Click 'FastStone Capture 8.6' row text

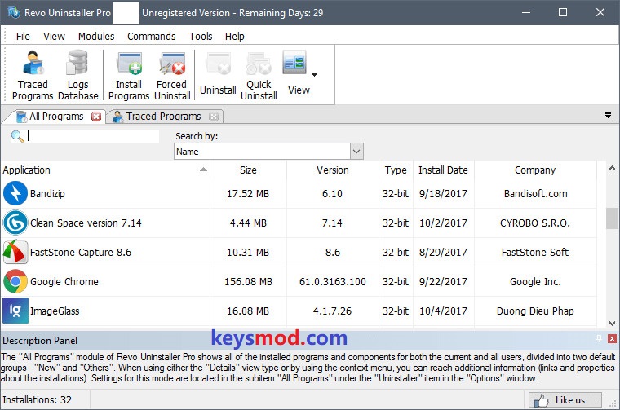pyautogui.click(x=81, y=252)
